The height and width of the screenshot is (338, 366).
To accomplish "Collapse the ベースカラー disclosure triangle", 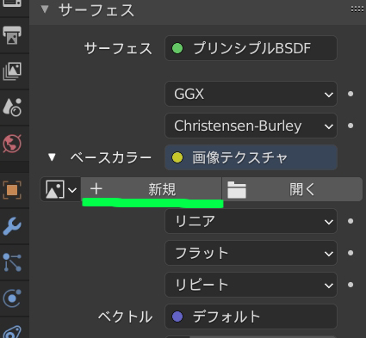I will [x=52, y=157].
